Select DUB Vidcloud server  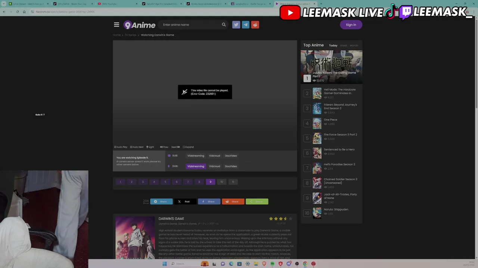pyautogui.click(x=214, y=166)
